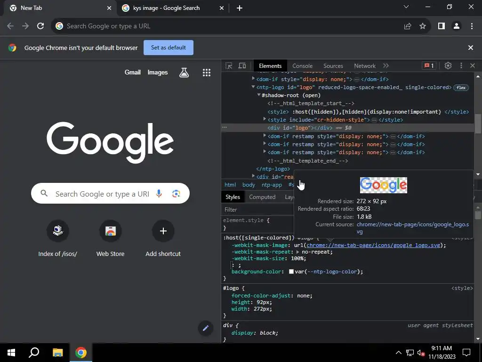Share this page icon in address bar
Screen dimensions: 482x362
[x=408, y=26]
